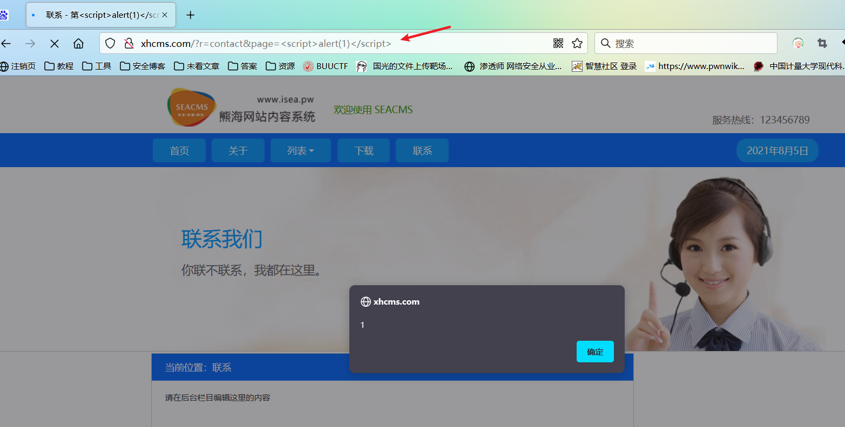Image resolution: width=845 pixels, height=427 pixels.
Task: Open the https://www.pwnwik... bookmark
Action: pyautogui.click(x=695, y=66)
